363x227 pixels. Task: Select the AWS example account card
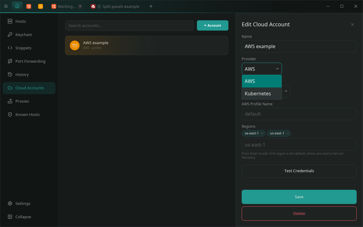[147, 45]
